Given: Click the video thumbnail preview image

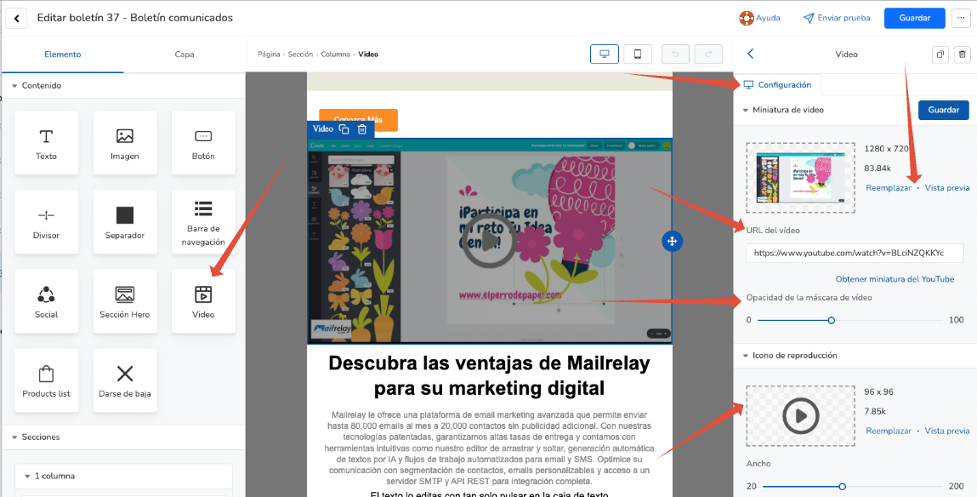Looking at the screenshot, I should (801, 178).
